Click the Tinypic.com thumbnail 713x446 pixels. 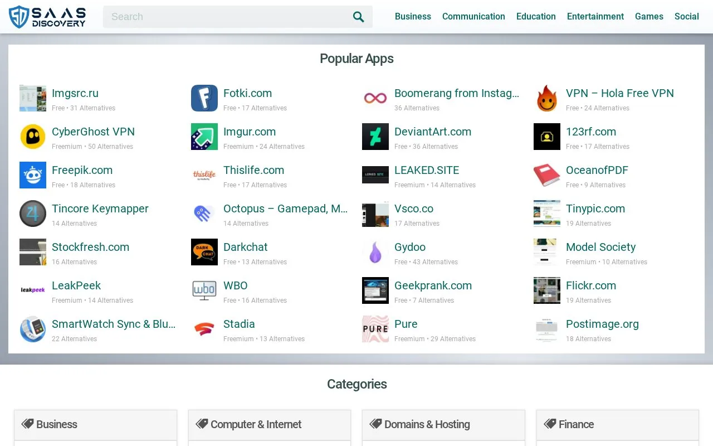(x=547, y=214)
